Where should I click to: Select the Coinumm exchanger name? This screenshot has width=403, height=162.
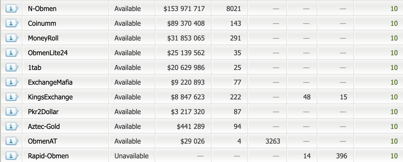[x=42, y=23]
